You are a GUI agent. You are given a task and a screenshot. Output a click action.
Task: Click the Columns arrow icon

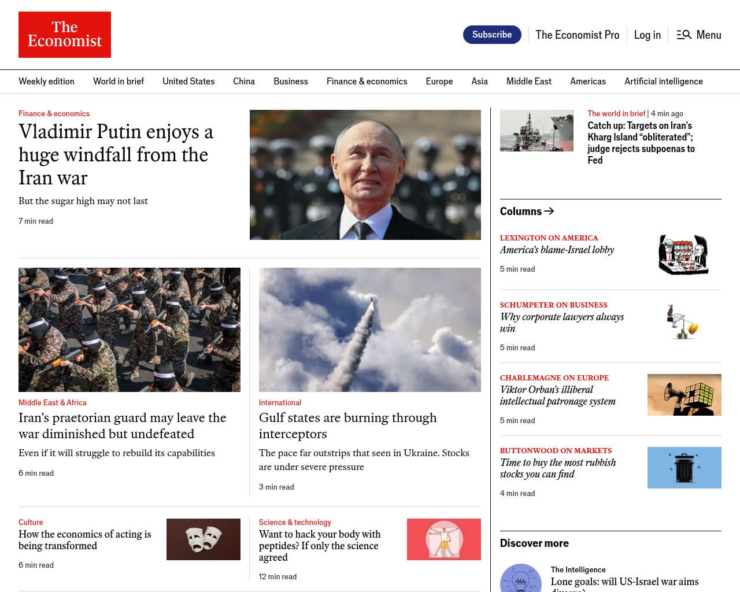(549, 211)
